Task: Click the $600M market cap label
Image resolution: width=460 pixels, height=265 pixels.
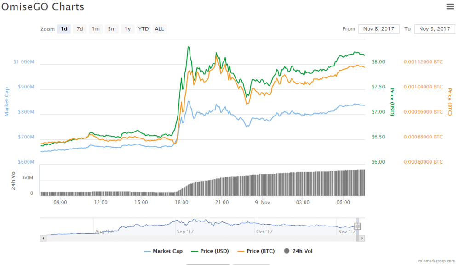Action: coord(26,162)
